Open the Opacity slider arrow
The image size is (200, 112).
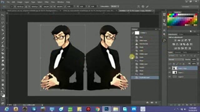(x=198, y=59)
